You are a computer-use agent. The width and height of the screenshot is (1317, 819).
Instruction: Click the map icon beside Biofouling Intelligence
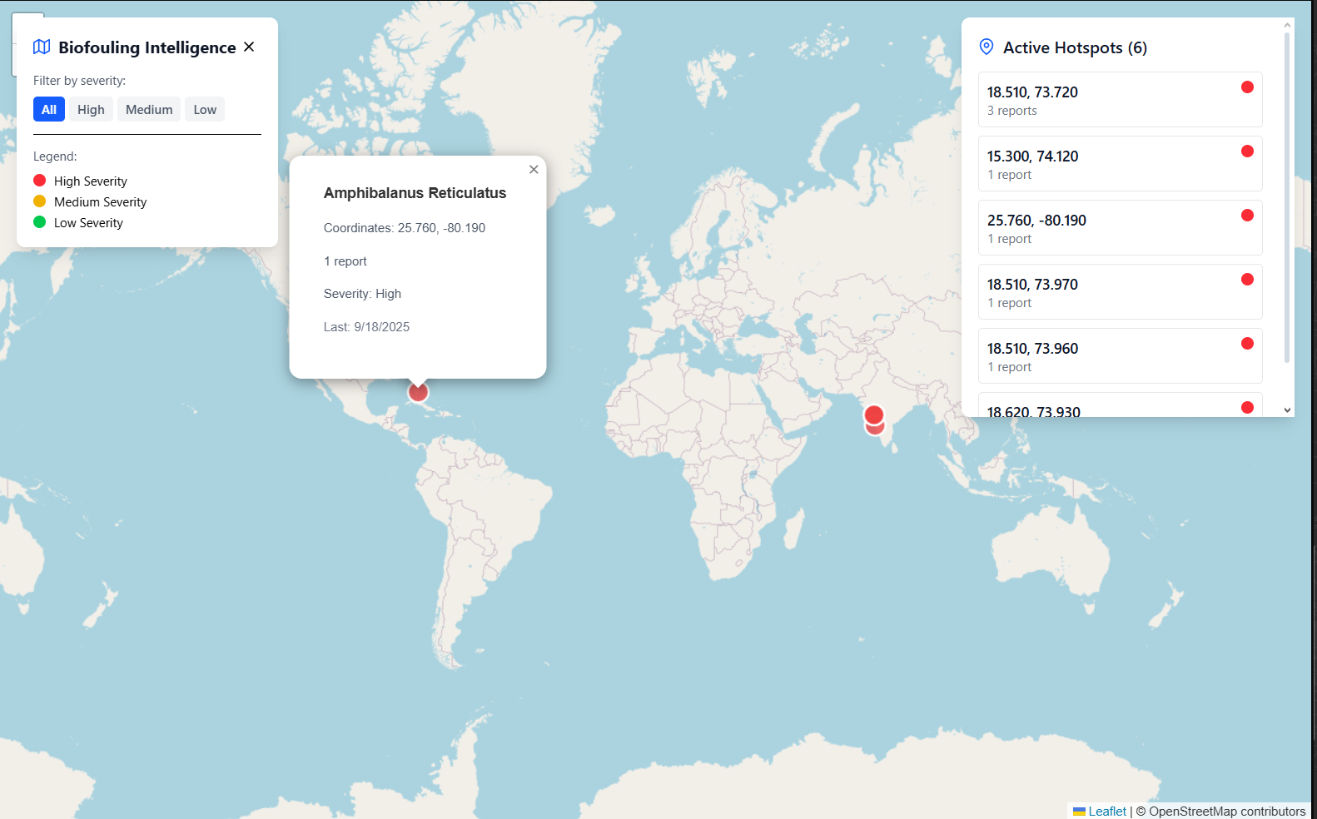tap(42, 47)
